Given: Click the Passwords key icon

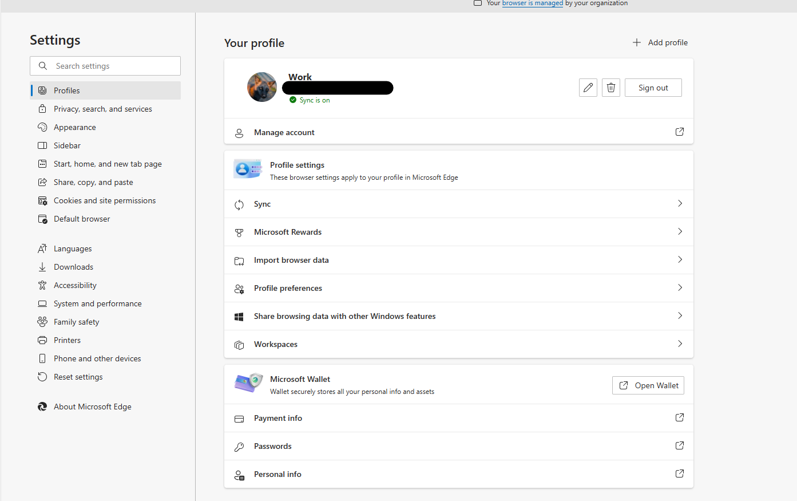Looking at the screenshot, I should pos(239,447).
